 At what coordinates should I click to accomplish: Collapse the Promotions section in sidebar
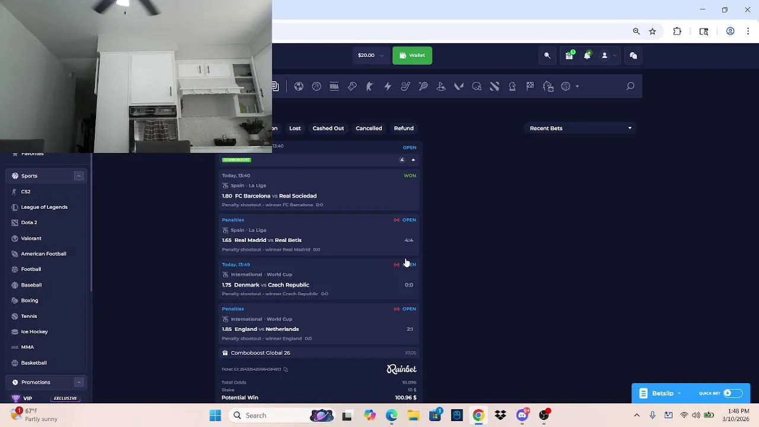click(78, 382)
